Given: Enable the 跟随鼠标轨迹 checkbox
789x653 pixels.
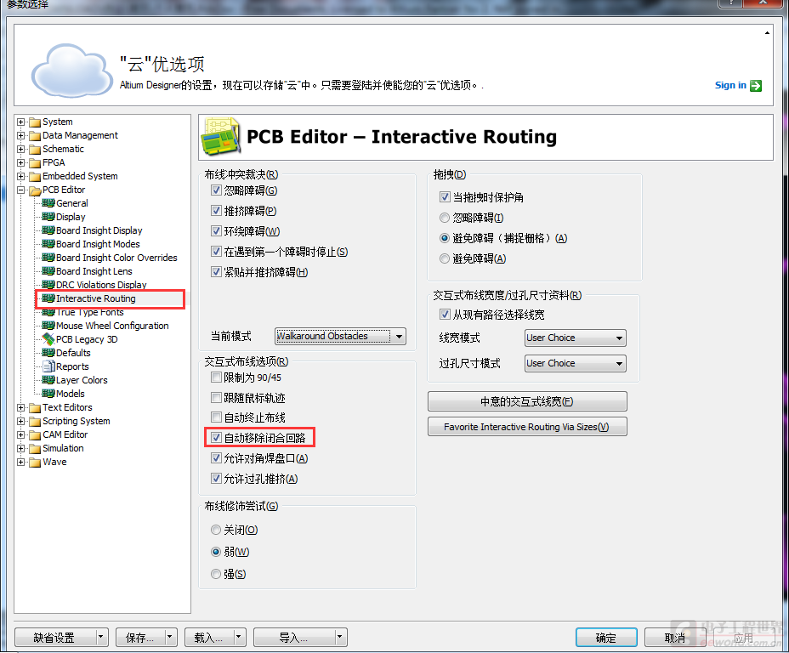Looking at the screenshot, I should pos(216,397).
